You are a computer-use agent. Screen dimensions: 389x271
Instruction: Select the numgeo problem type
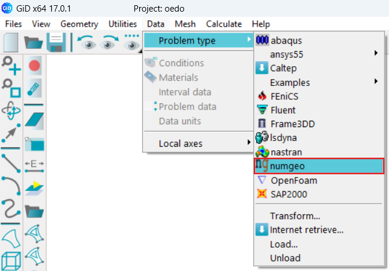click(319, 166)
